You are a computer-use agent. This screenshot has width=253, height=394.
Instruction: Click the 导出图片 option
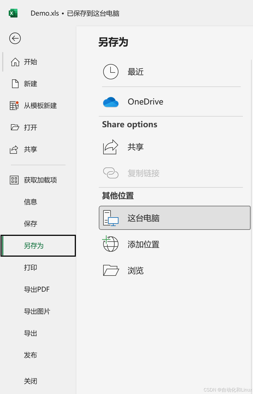point(37,311)
